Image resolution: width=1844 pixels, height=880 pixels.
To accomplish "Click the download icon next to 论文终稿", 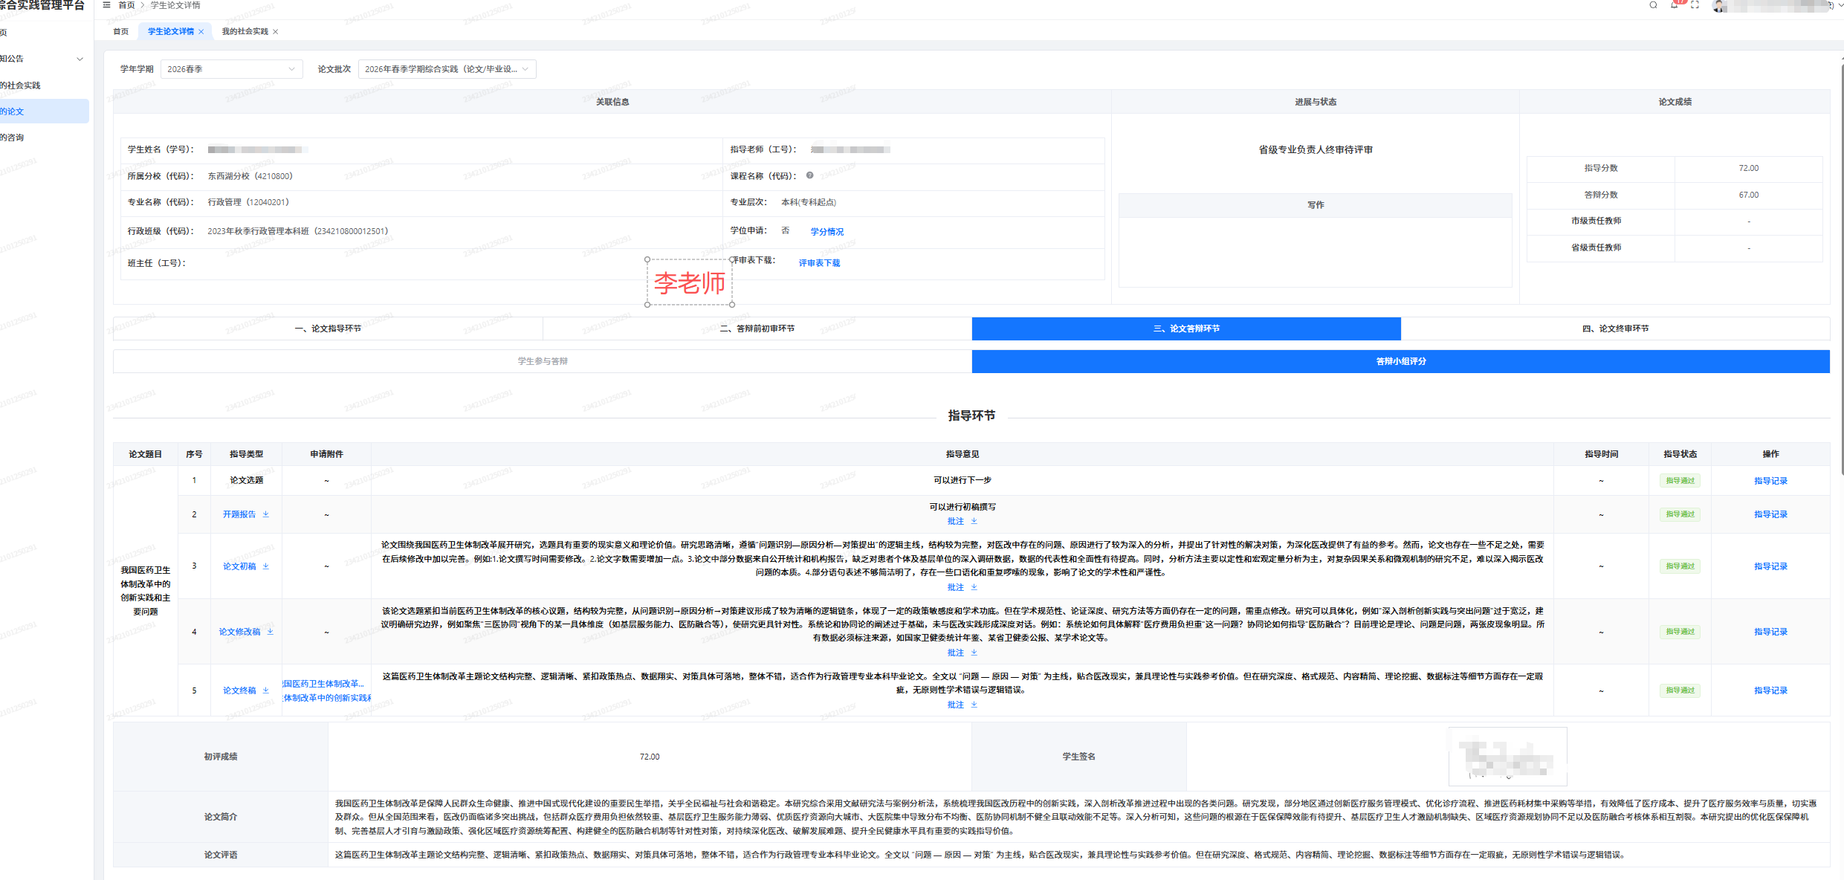I will (x=265, y=690).
